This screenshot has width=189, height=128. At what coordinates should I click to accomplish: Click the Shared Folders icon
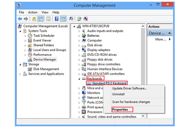(30, 45)
